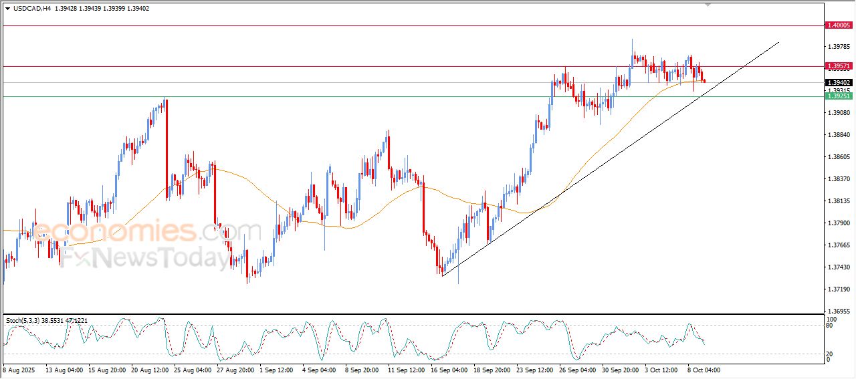Select the red 1.40005 price label
This screenshot has height=379, width=856.
[839, 25]
